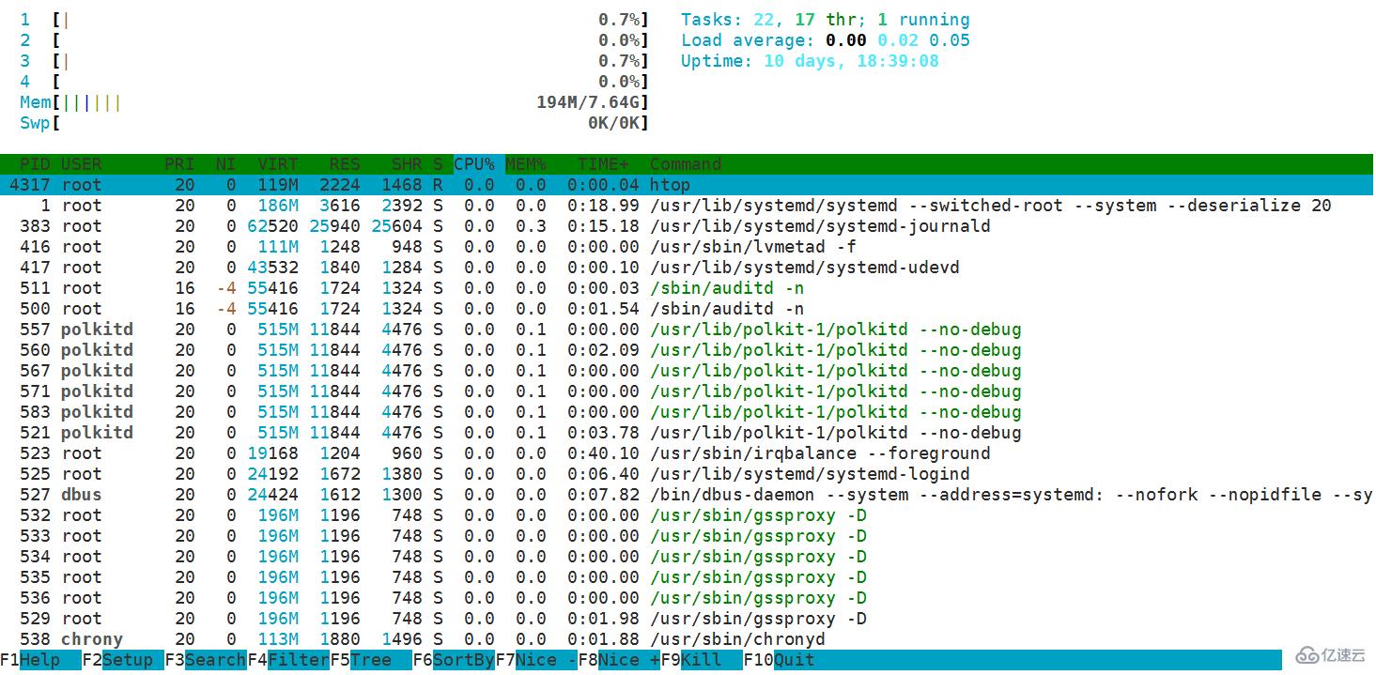Select the polkitd row with PID 583

point(687,412)
